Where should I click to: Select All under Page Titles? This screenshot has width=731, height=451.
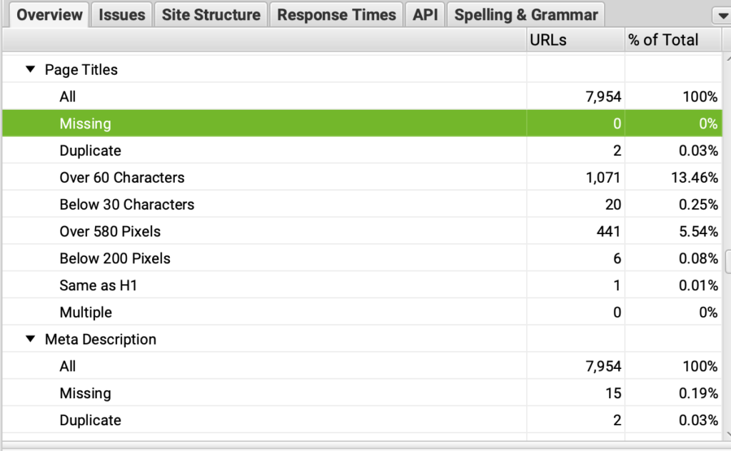click(x=68, y=96)
